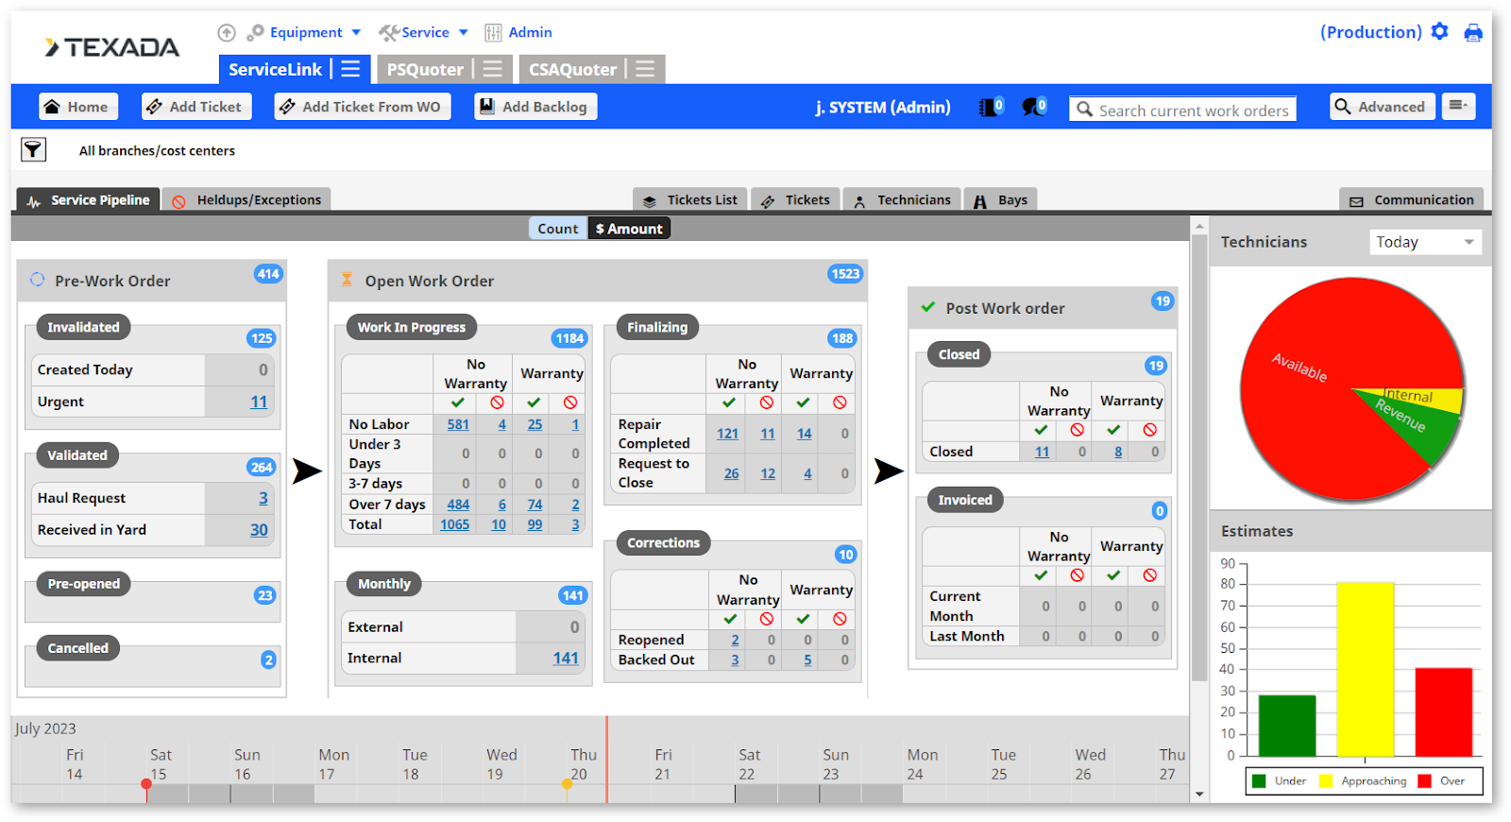Image resolution: width=1511 pixels, height=822 pixels.
Task: Click the Post Work order checkmark icon
Action: 927,307
